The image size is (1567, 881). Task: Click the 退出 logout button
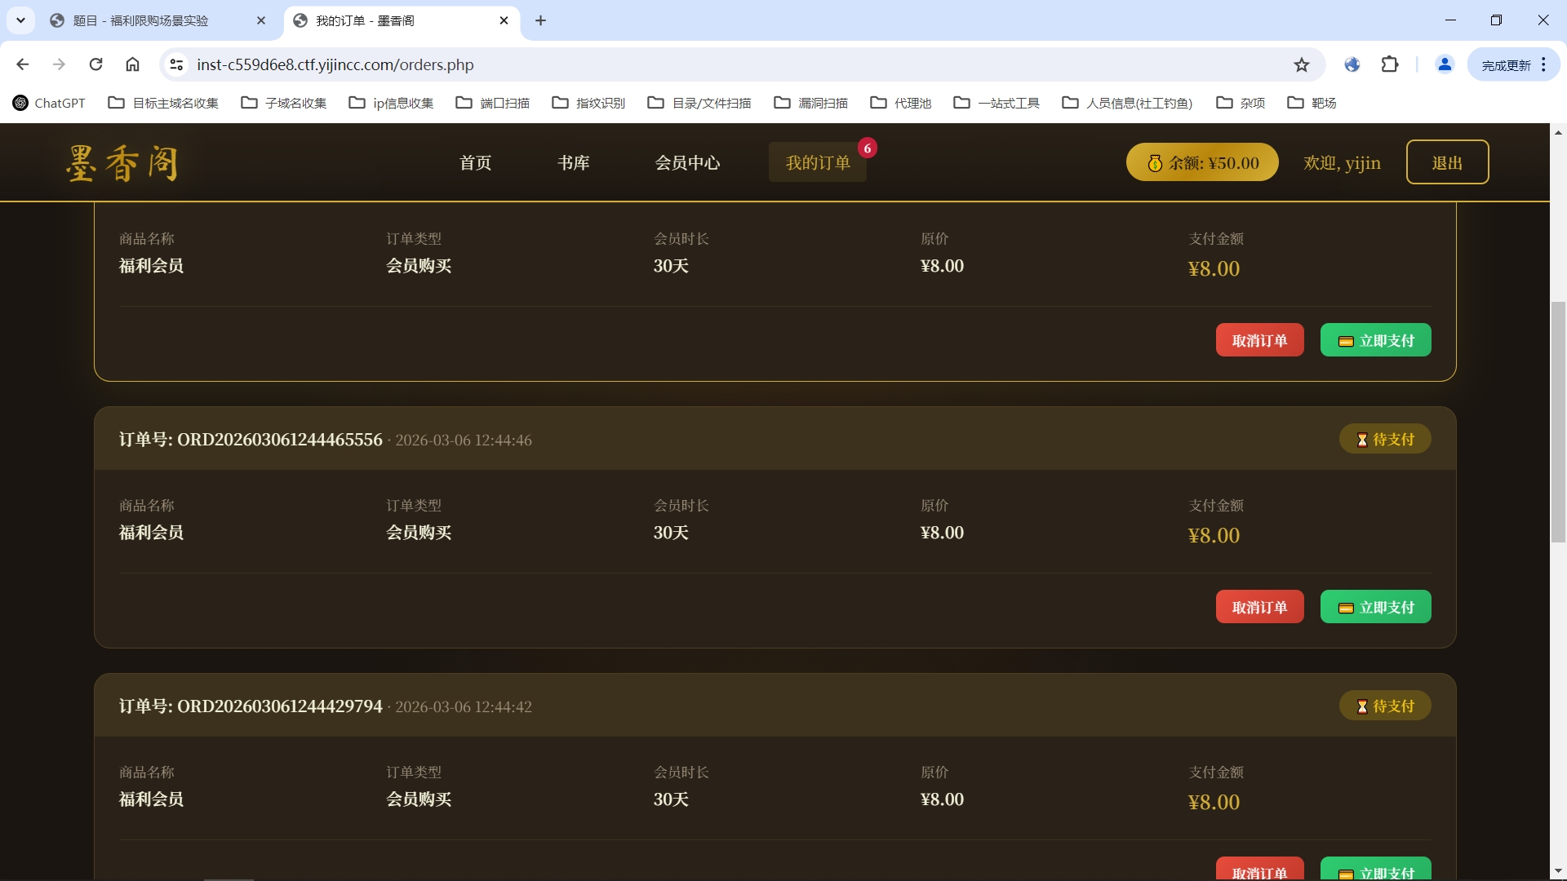coord(1447,162)
